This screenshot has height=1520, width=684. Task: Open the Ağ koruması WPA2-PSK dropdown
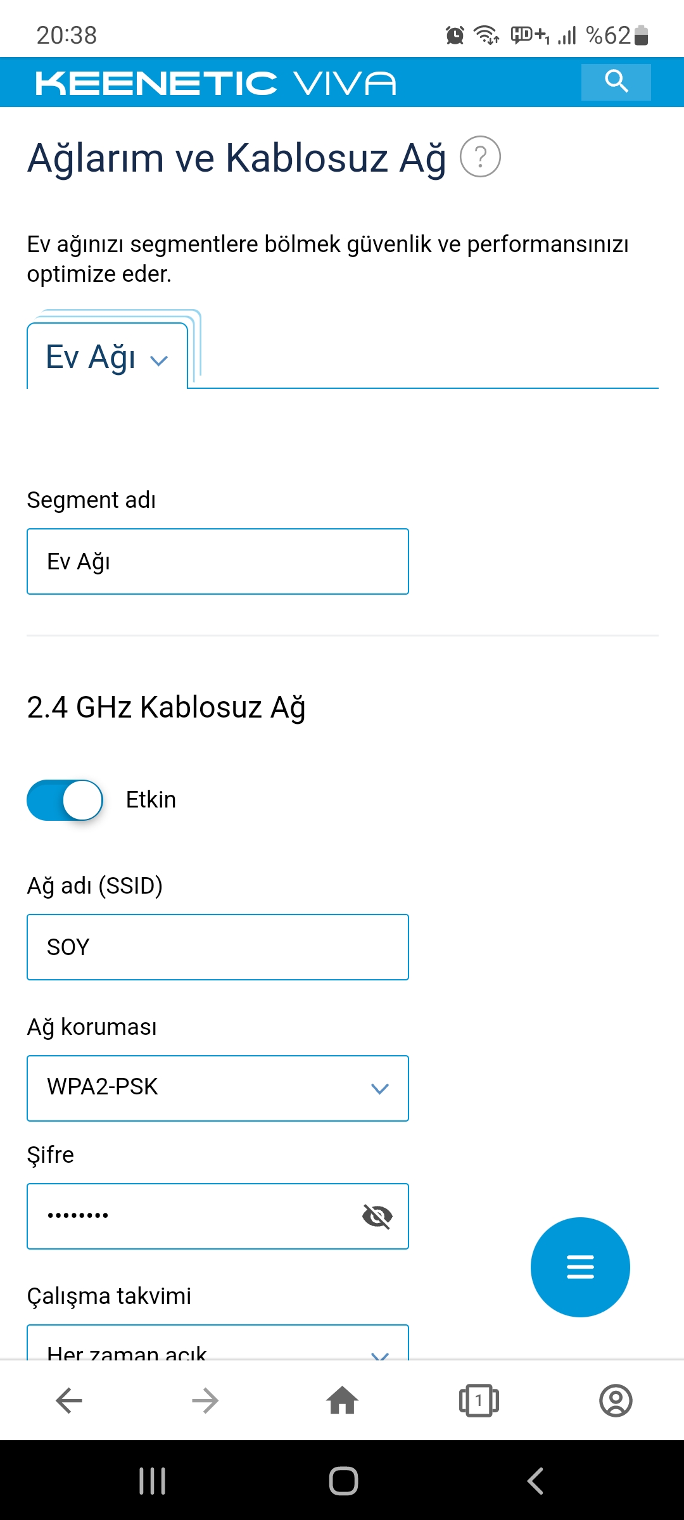(218, 1088)
